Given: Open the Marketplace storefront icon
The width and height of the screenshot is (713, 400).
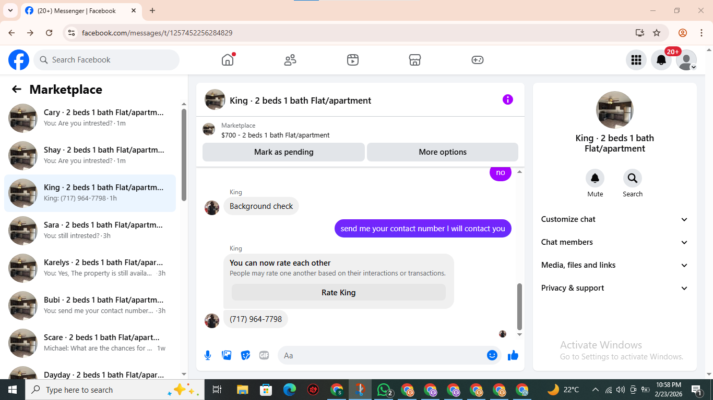Looking at the screenshot, I should coord(415,60).
